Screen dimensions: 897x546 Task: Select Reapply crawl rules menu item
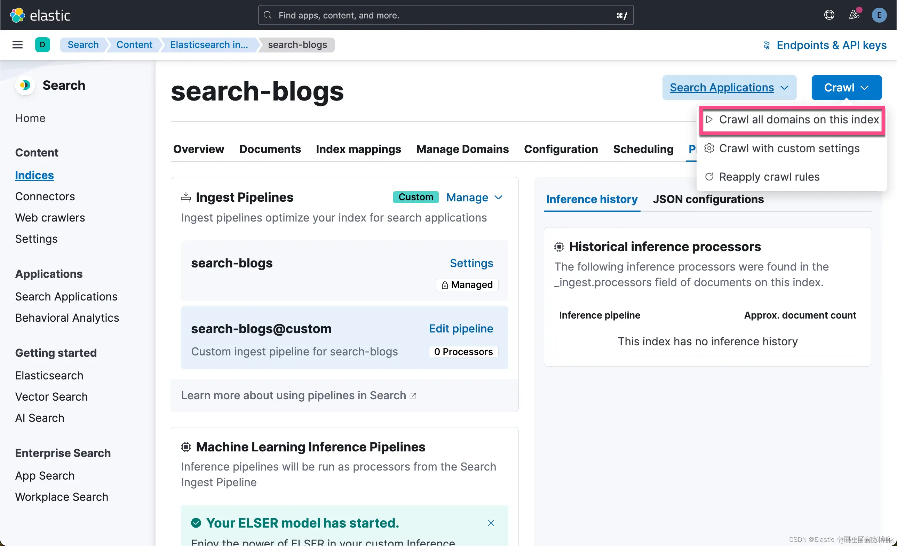click(769, 177)
